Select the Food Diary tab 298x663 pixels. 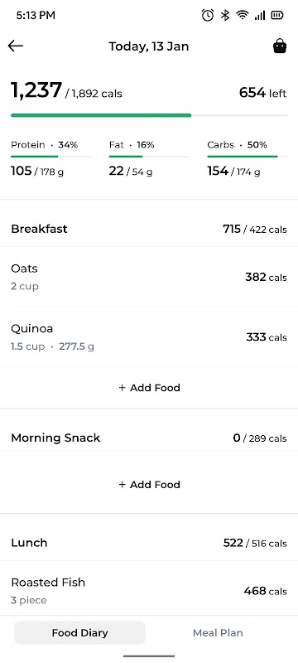tap(79, 633)
